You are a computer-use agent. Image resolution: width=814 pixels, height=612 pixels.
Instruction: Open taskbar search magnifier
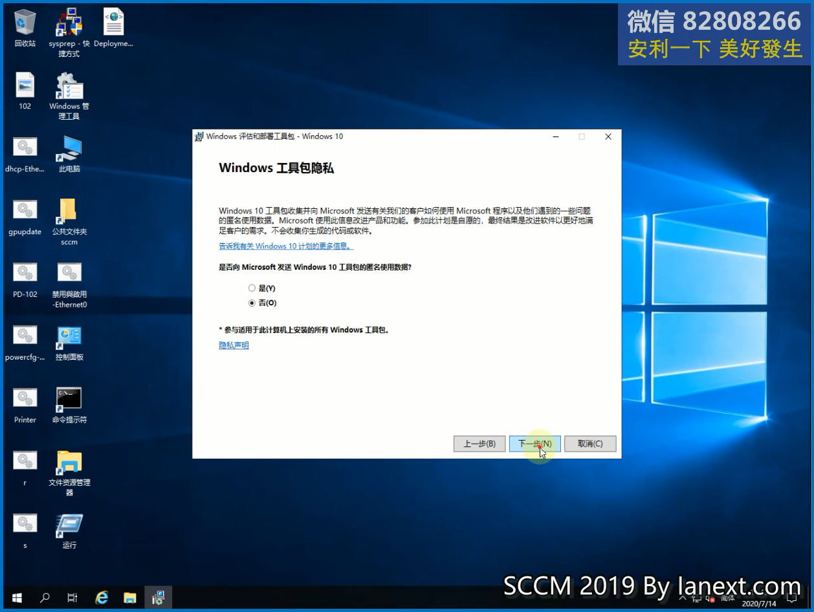click(45, 598)
